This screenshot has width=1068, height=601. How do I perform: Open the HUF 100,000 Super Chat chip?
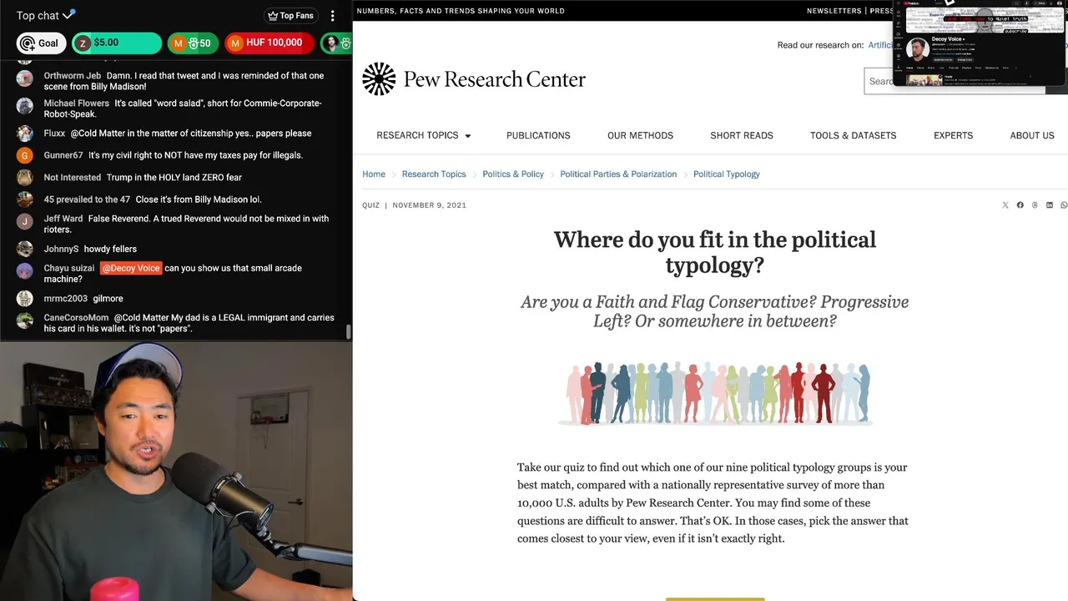269,43
